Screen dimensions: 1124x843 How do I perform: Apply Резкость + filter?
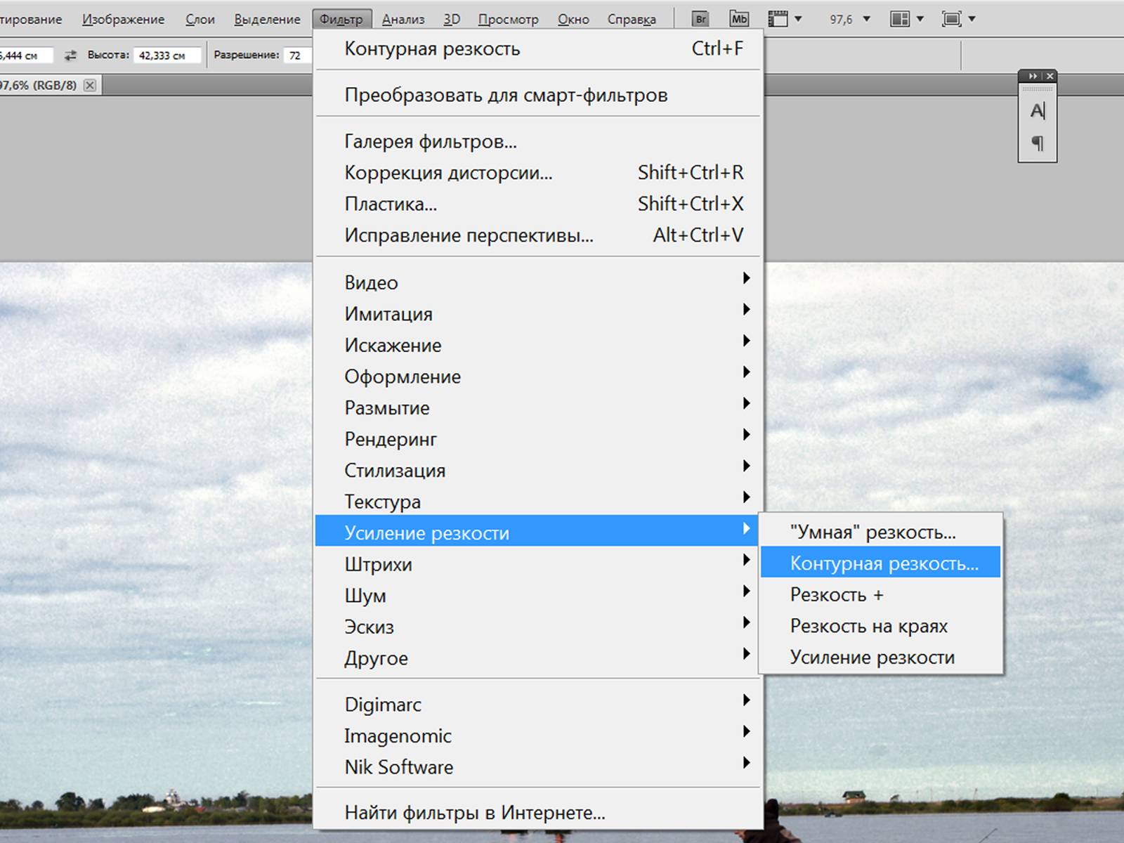881,594
